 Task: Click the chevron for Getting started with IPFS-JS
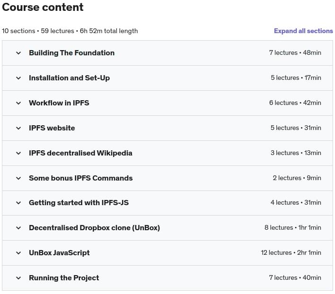[x=18, y=203]
